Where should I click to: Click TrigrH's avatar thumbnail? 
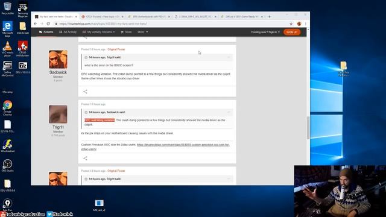[x=58, y=114]
